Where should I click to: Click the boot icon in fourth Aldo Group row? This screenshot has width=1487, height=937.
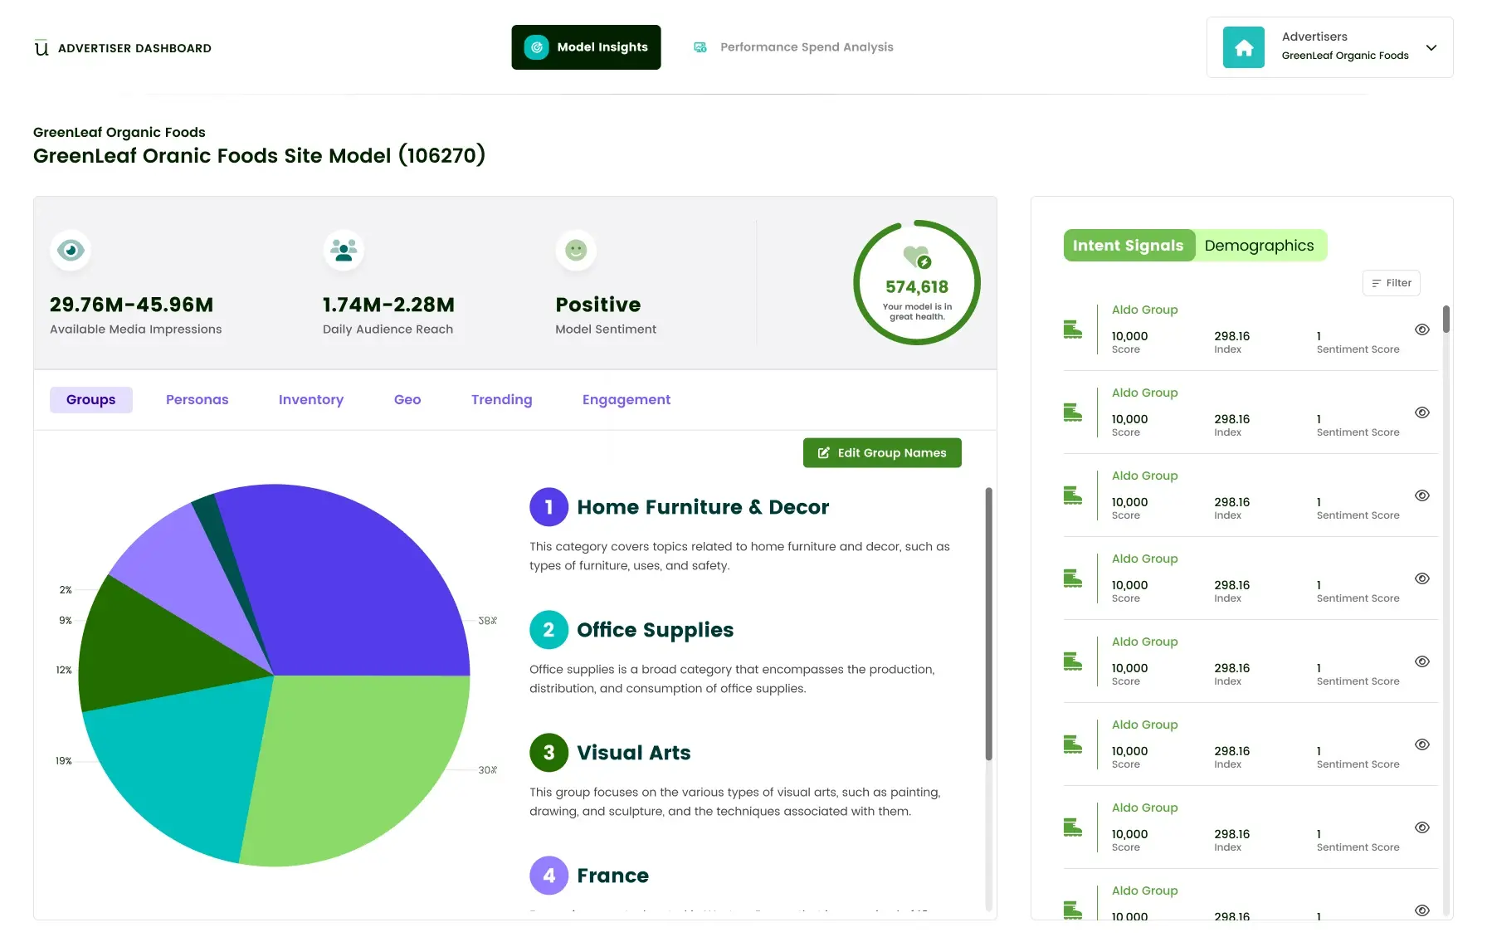pos(1073,578)
